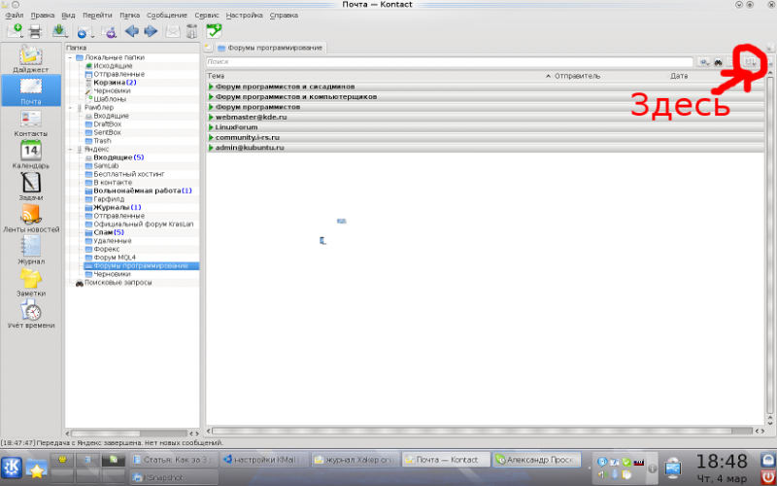The image size is (777, 486).
Task: Expand Форум программистов и сисадминов group
Action: 211,87
